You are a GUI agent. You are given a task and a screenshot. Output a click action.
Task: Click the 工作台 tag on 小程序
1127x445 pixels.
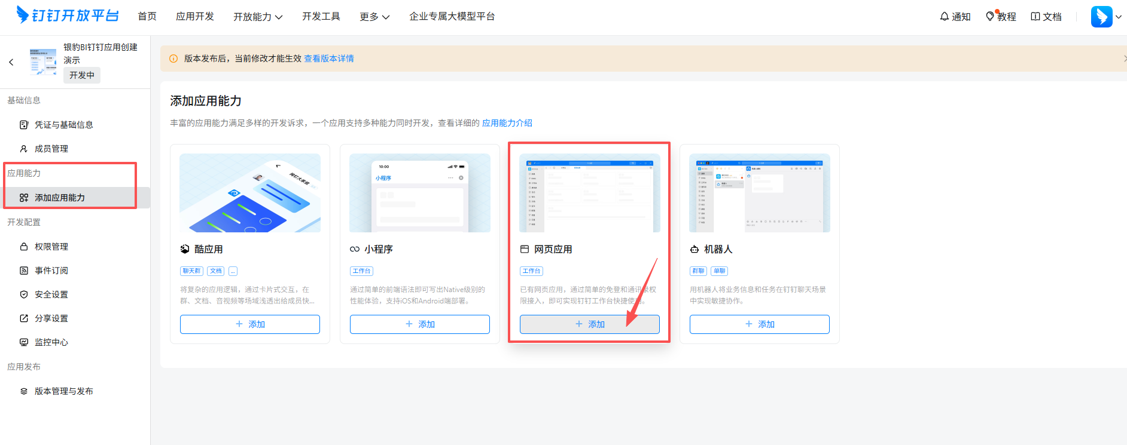pyautogui.click(x=362, y=271)
